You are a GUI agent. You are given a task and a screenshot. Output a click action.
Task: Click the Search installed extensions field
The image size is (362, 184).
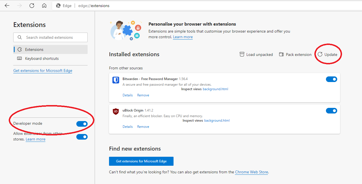click(x=54, y=37)
